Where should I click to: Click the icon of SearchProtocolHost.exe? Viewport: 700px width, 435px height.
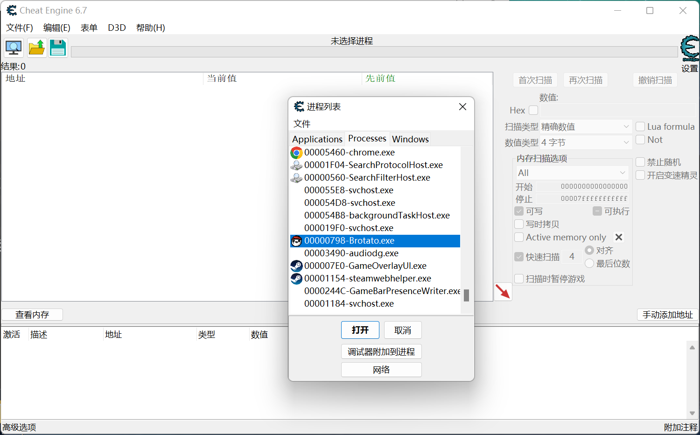point(296,165)
